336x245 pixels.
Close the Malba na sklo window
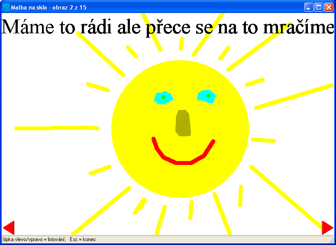pos(329,7)
